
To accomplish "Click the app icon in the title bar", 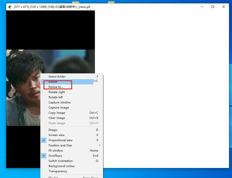I will tap(10, 7).
